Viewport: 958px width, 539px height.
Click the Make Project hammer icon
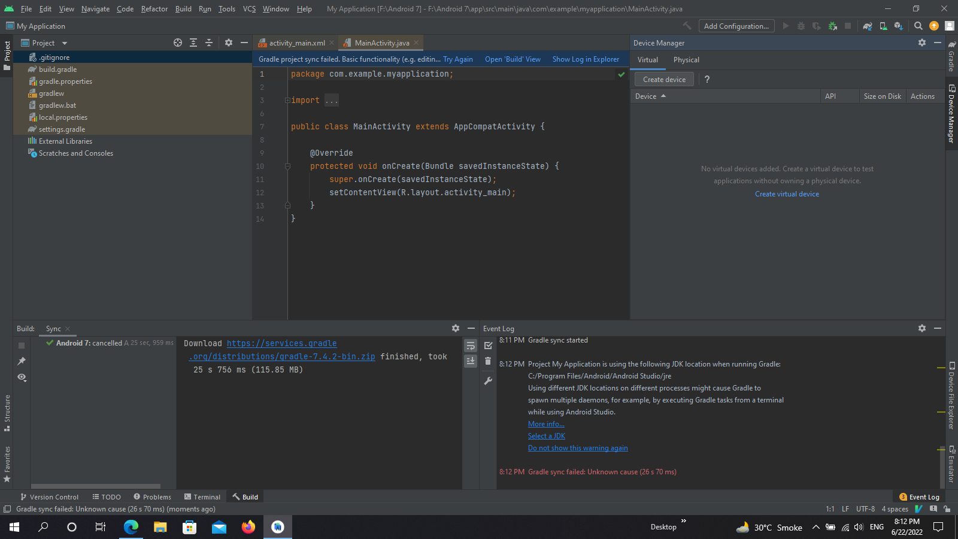tap(687, 26)
